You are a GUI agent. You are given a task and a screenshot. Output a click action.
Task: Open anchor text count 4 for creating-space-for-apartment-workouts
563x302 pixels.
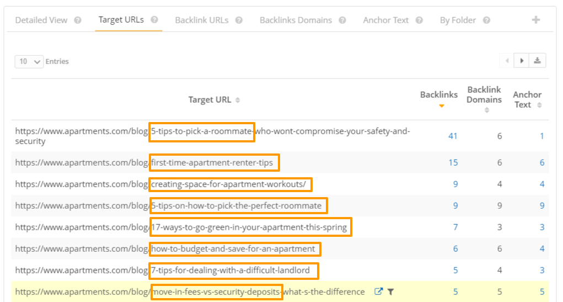point(542,184)
